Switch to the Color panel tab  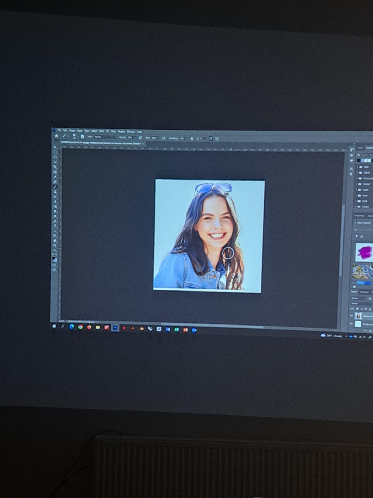click(360, 148)
